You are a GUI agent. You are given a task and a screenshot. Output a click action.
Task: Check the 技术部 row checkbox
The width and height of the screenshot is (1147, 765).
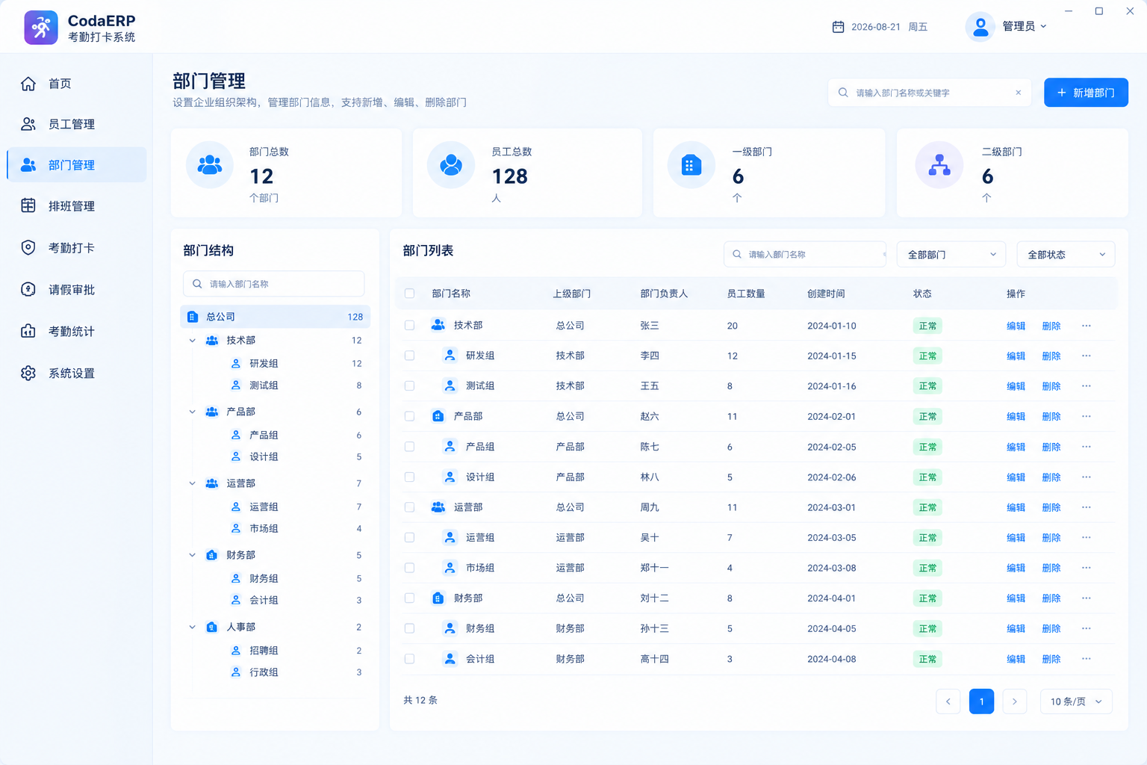point(409,326)
